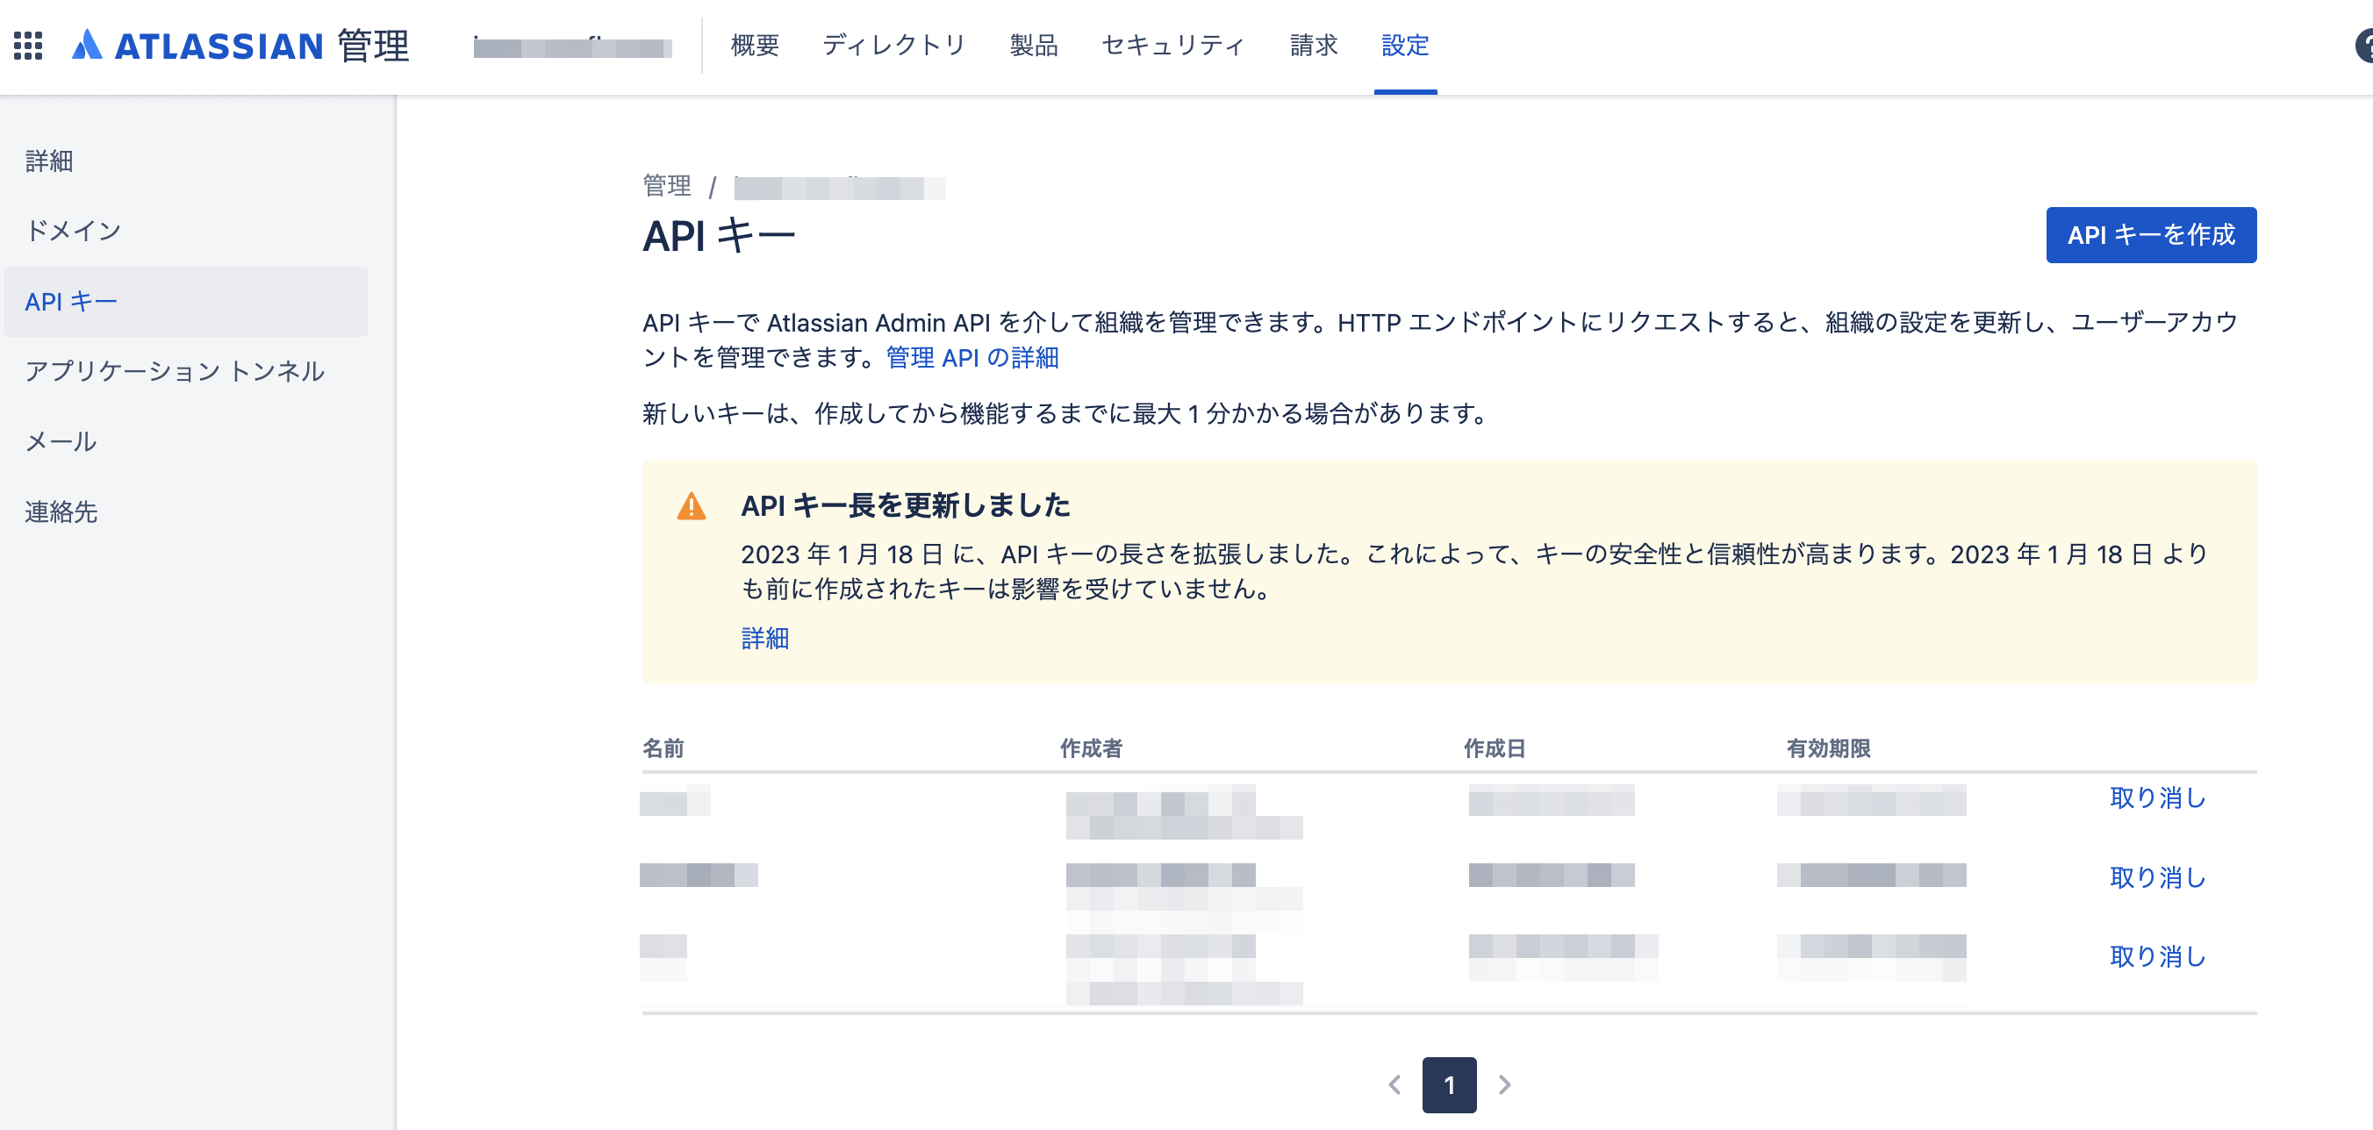Open the 請求 tab
The image size is (2373, 1130).
coord(1314,45)
